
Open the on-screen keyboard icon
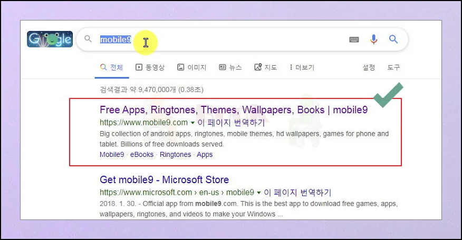[x=354, y=39]
